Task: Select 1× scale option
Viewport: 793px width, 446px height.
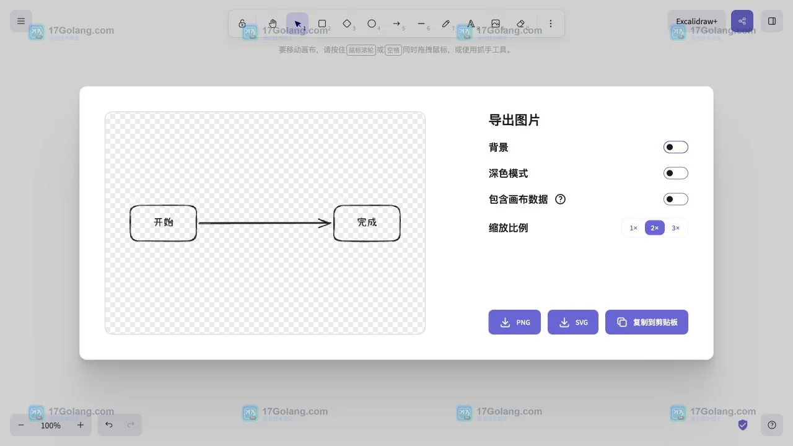Action: coord(634,228)
